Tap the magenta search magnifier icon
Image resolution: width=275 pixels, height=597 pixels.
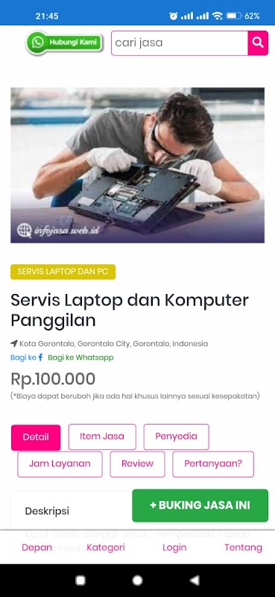point(258,43)
